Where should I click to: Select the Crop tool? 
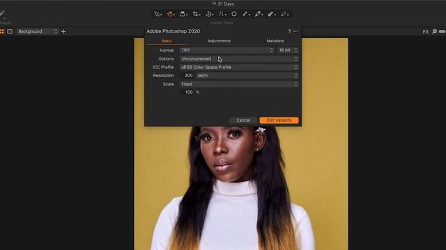coord(196,14)
